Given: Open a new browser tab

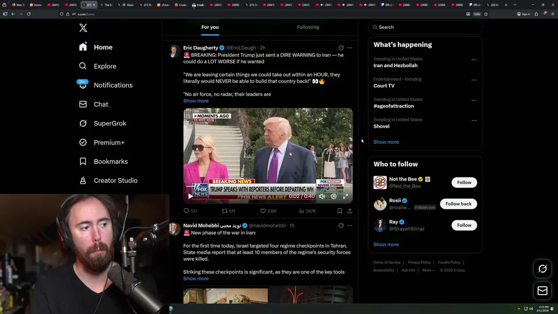Looking at the screenshot, I should pyautogui.click(x=506, y=5).
